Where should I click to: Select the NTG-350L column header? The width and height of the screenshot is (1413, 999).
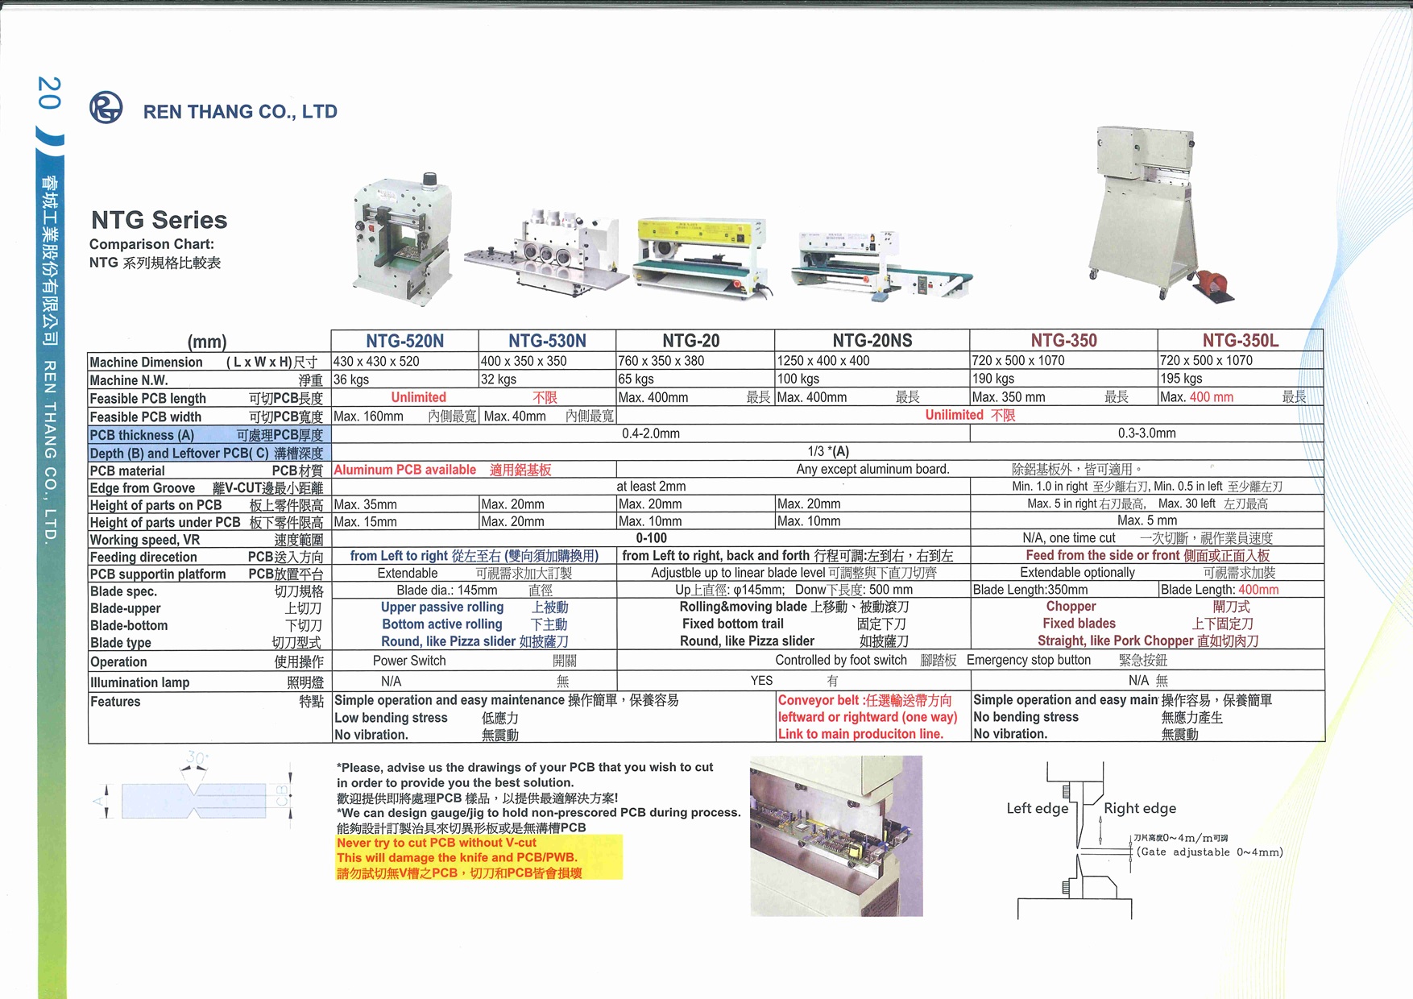pos(1241,341)
